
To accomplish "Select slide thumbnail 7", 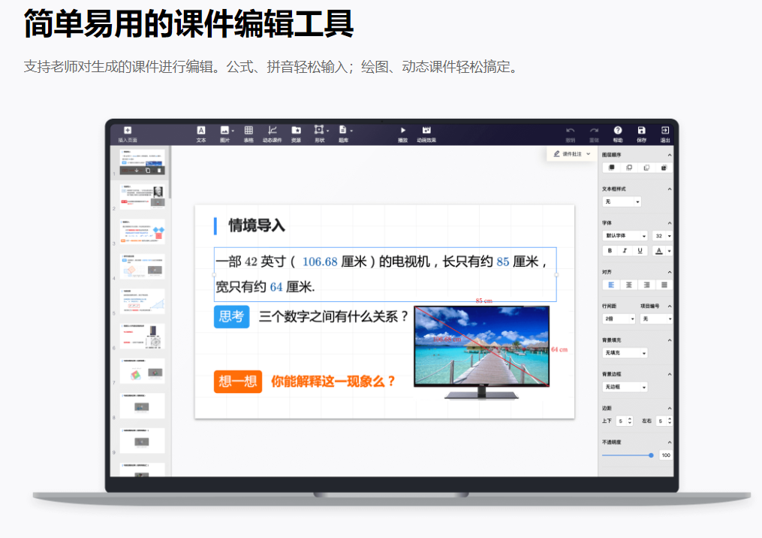I will coord(143,372).
